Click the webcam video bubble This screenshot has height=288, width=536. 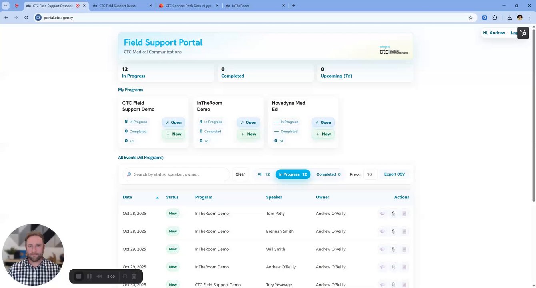click(33, 255)
